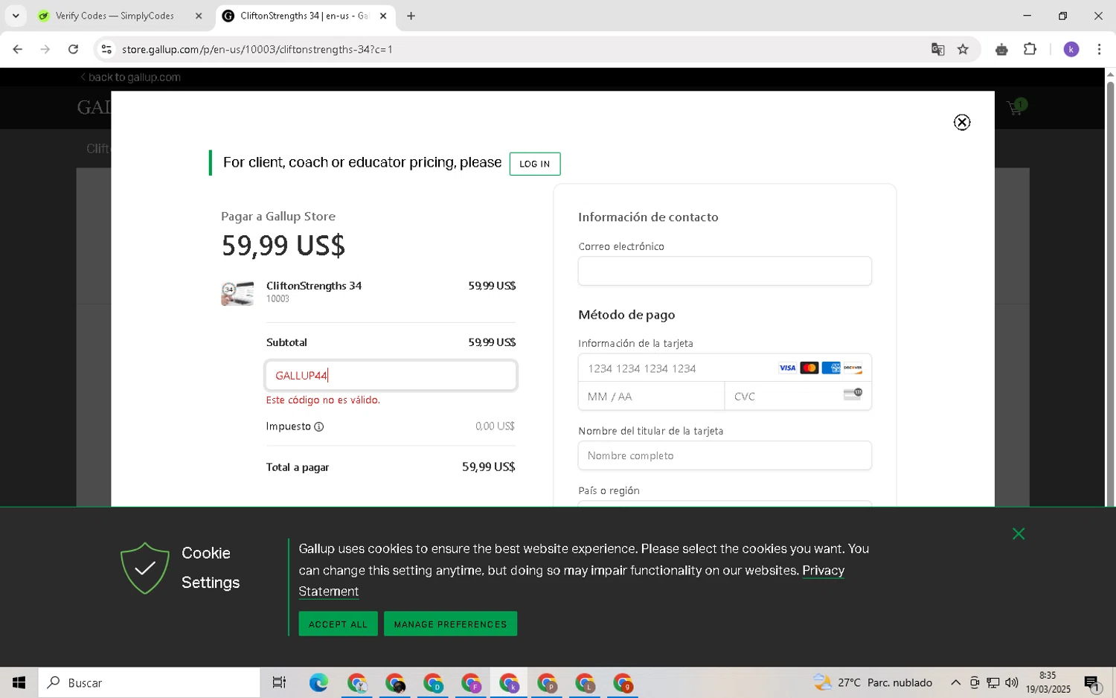Image resolution: width=1116 pixels, height=698 pixels.
Task: Reload the current page
Action: (73, 49)
